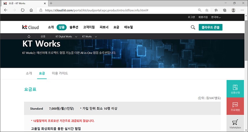The image size is (248, 132).
Task: Click the 고품질 화상회의 heading text
Action: click(56, 129)
